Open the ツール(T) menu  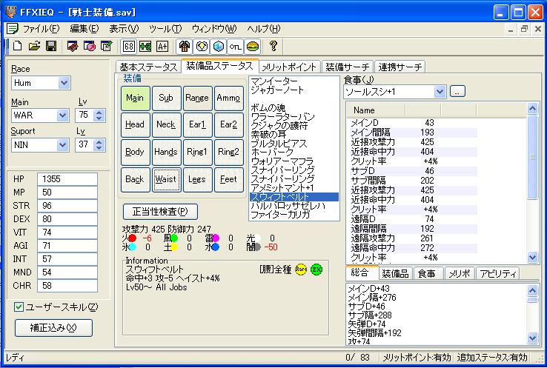coord(165,29)
